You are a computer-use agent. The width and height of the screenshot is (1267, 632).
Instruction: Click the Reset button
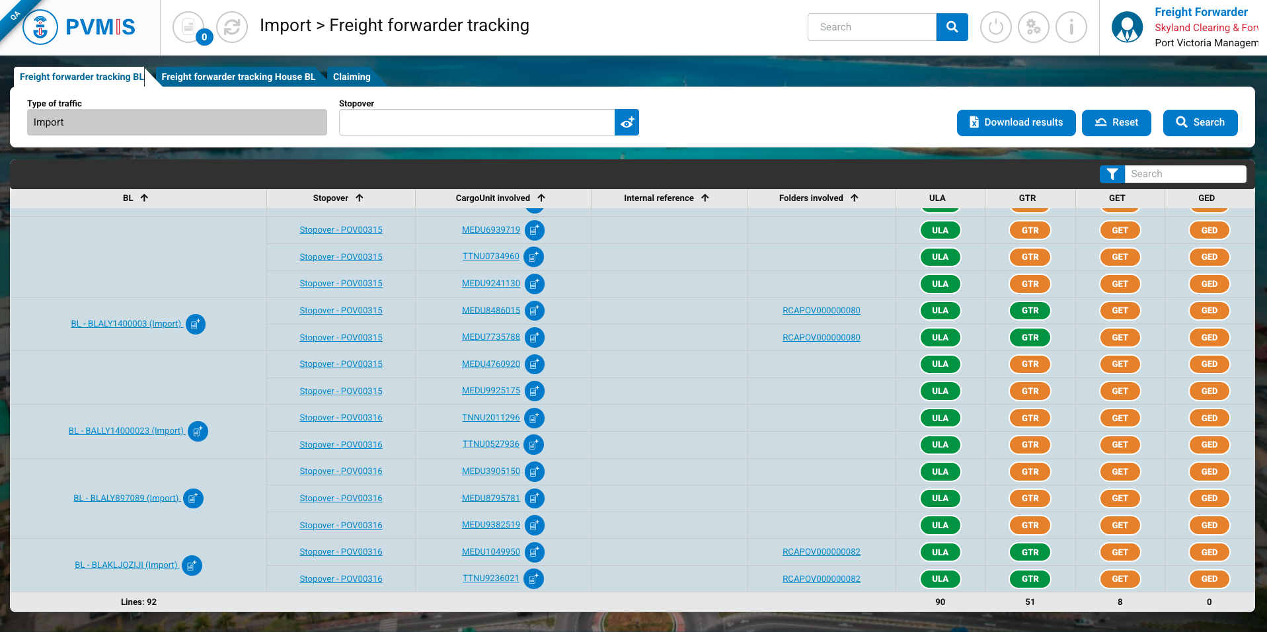1116,122
